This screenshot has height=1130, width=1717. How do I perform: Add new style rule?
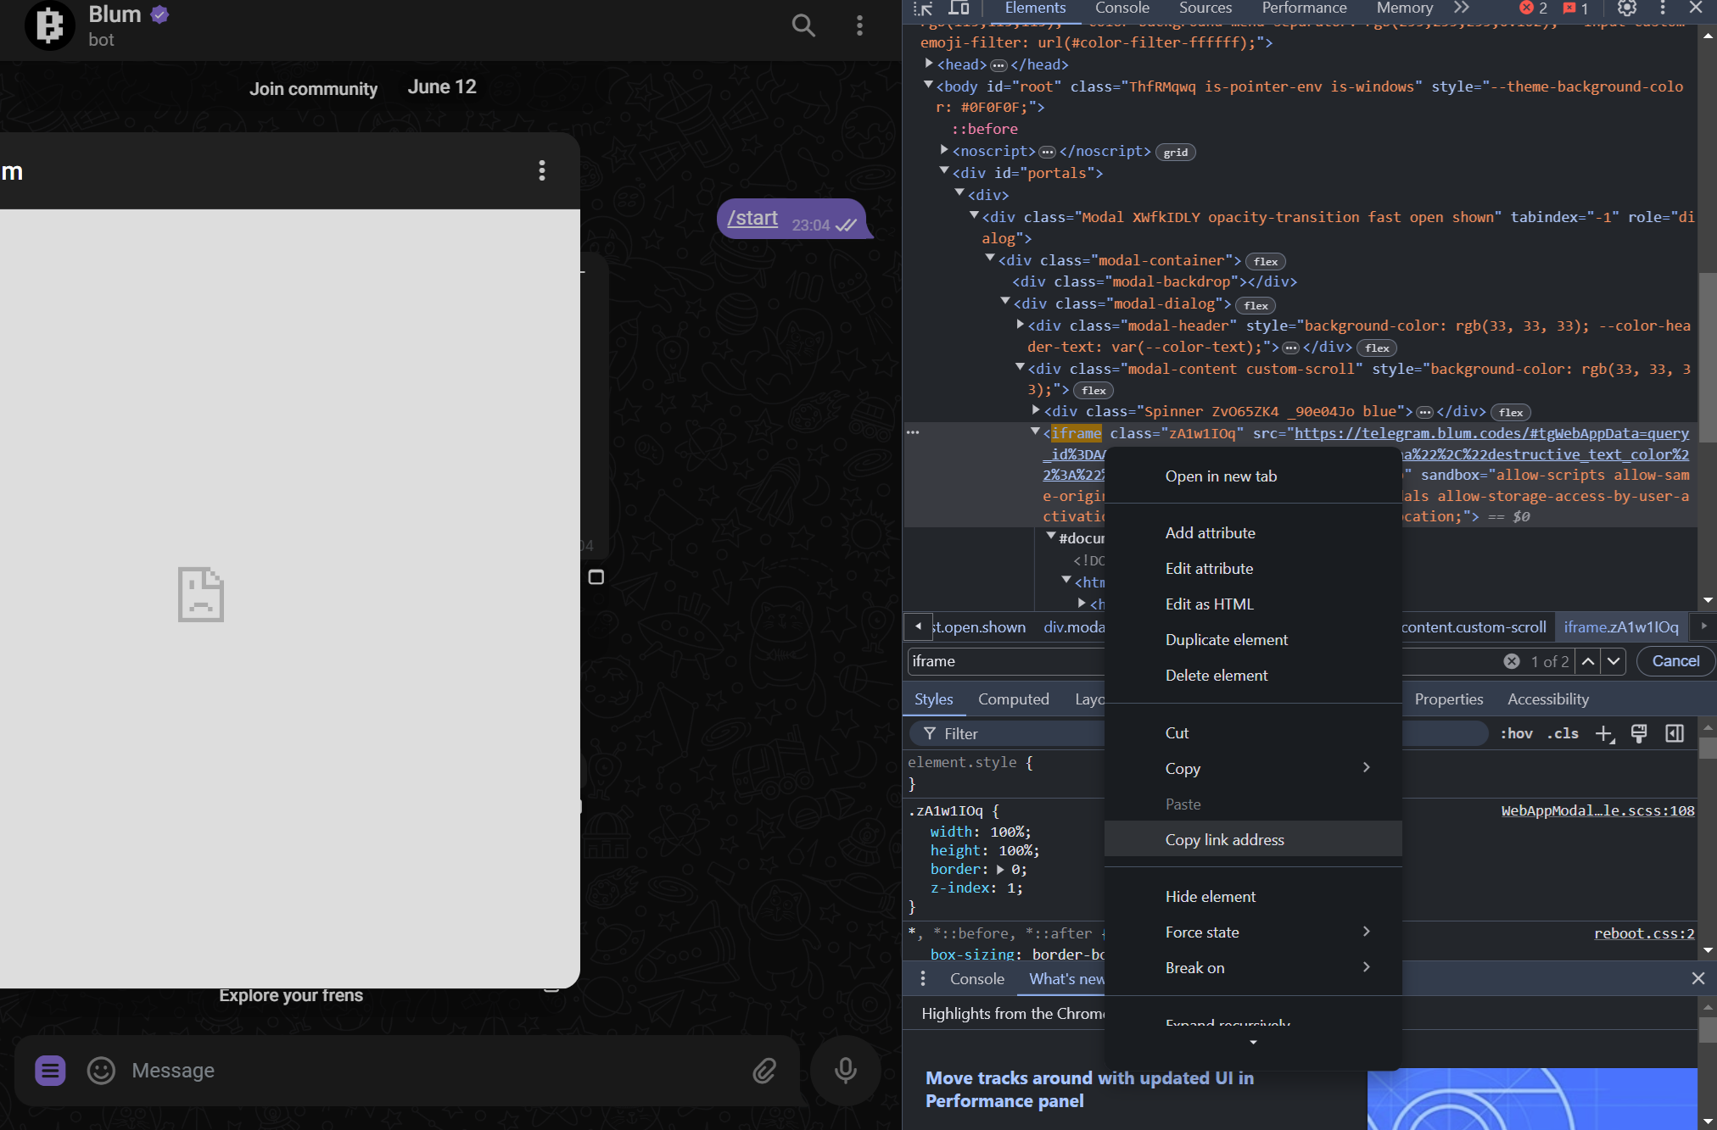tap(1605, 734)
